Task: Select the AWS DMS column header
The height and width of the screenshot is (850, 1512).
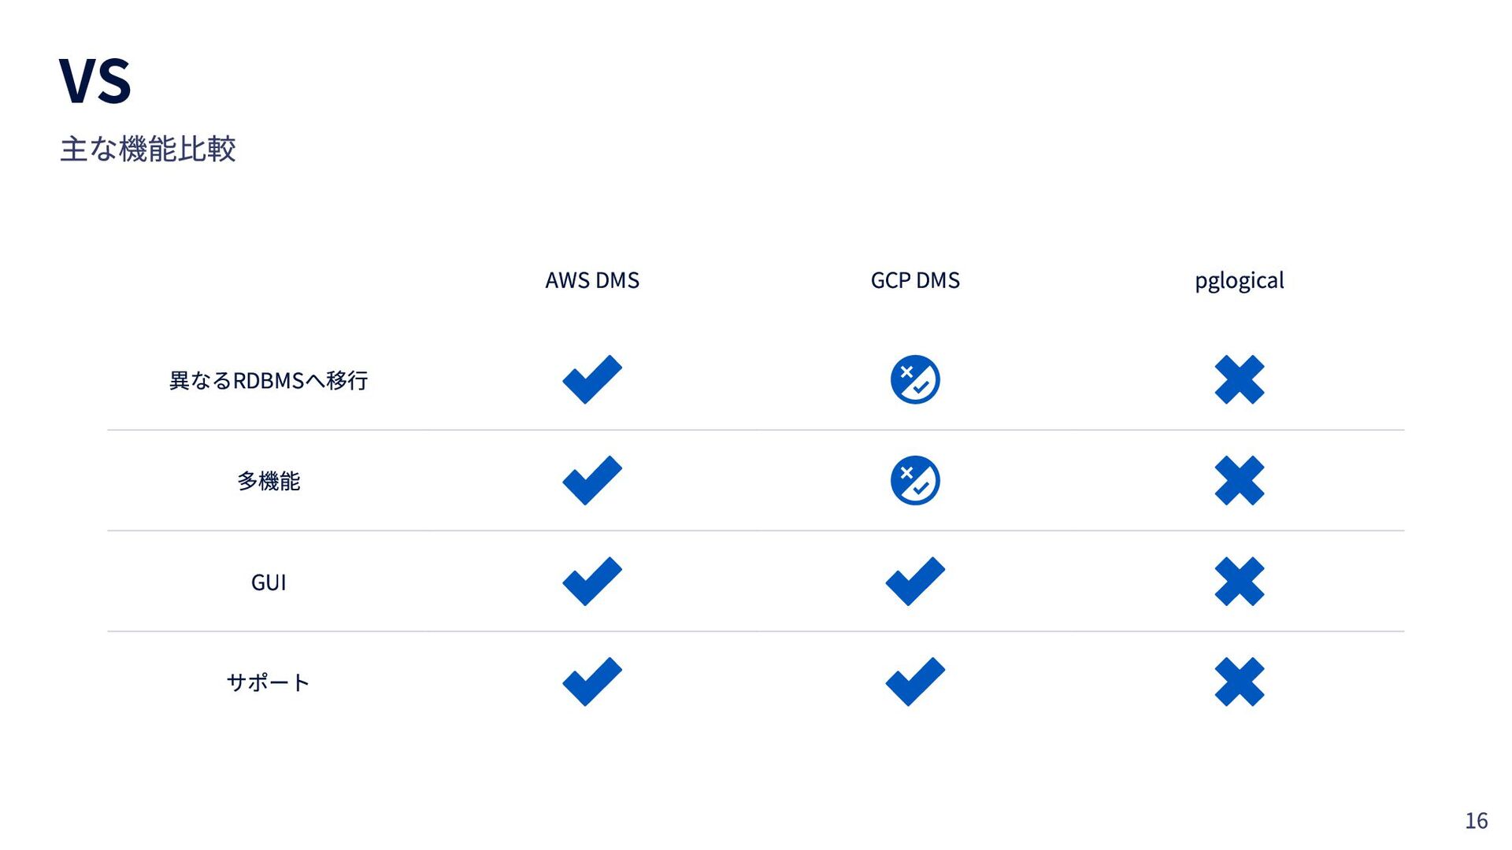Action: [x=592, y=280]
